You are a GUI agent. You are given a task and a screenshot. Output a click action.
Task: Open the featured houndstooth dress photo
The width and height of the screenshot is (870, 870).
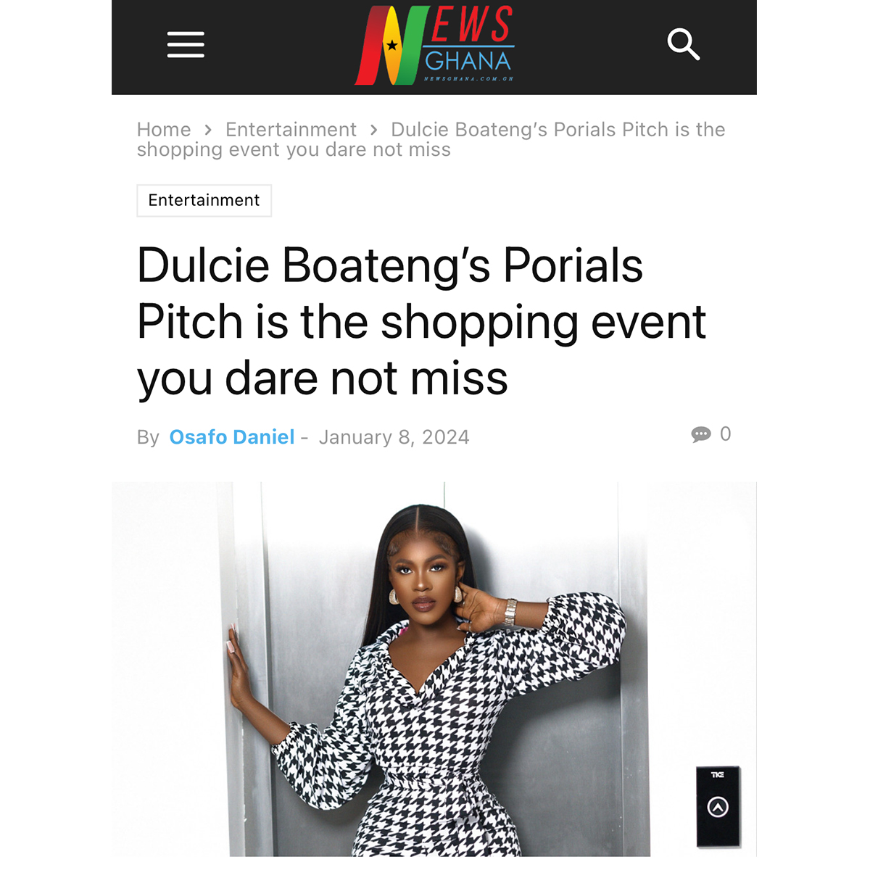pos(434,668)
